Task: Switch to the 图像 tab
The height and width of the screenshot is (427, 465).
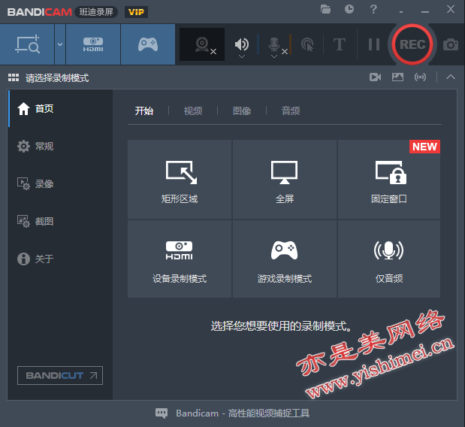Action: 242,111
